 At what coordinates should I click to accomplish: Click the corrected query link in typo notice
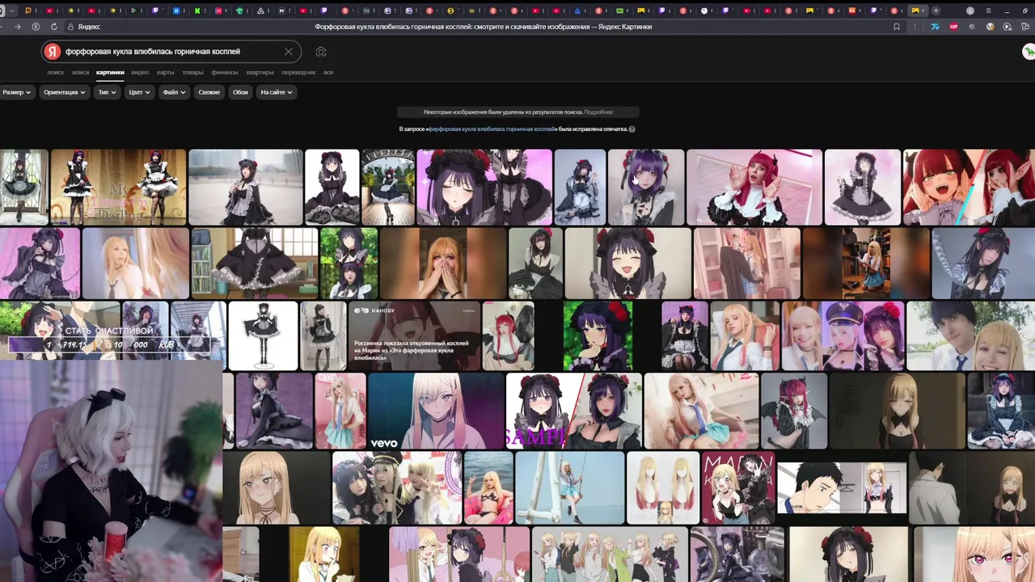tap(492, 129)
